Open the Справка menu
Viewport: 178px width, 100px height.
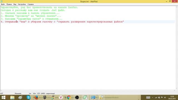[31, 4]
